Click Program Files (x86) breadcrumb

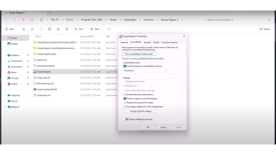coord(92,20)
